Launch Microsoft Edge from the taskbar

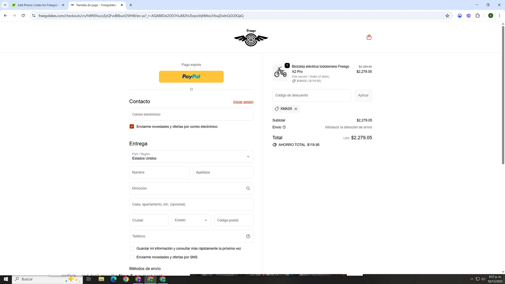coord(113,279)
